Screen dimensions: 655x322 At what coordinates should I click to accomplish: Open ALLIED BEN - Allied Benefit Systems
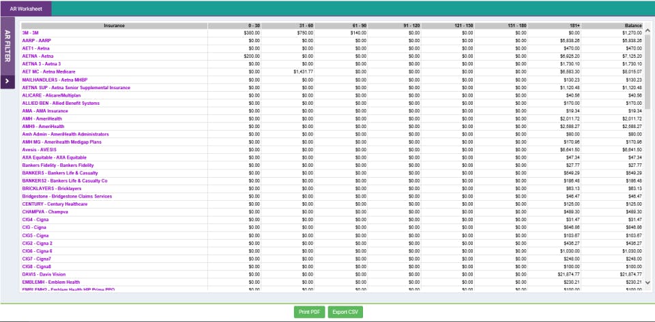61,103
